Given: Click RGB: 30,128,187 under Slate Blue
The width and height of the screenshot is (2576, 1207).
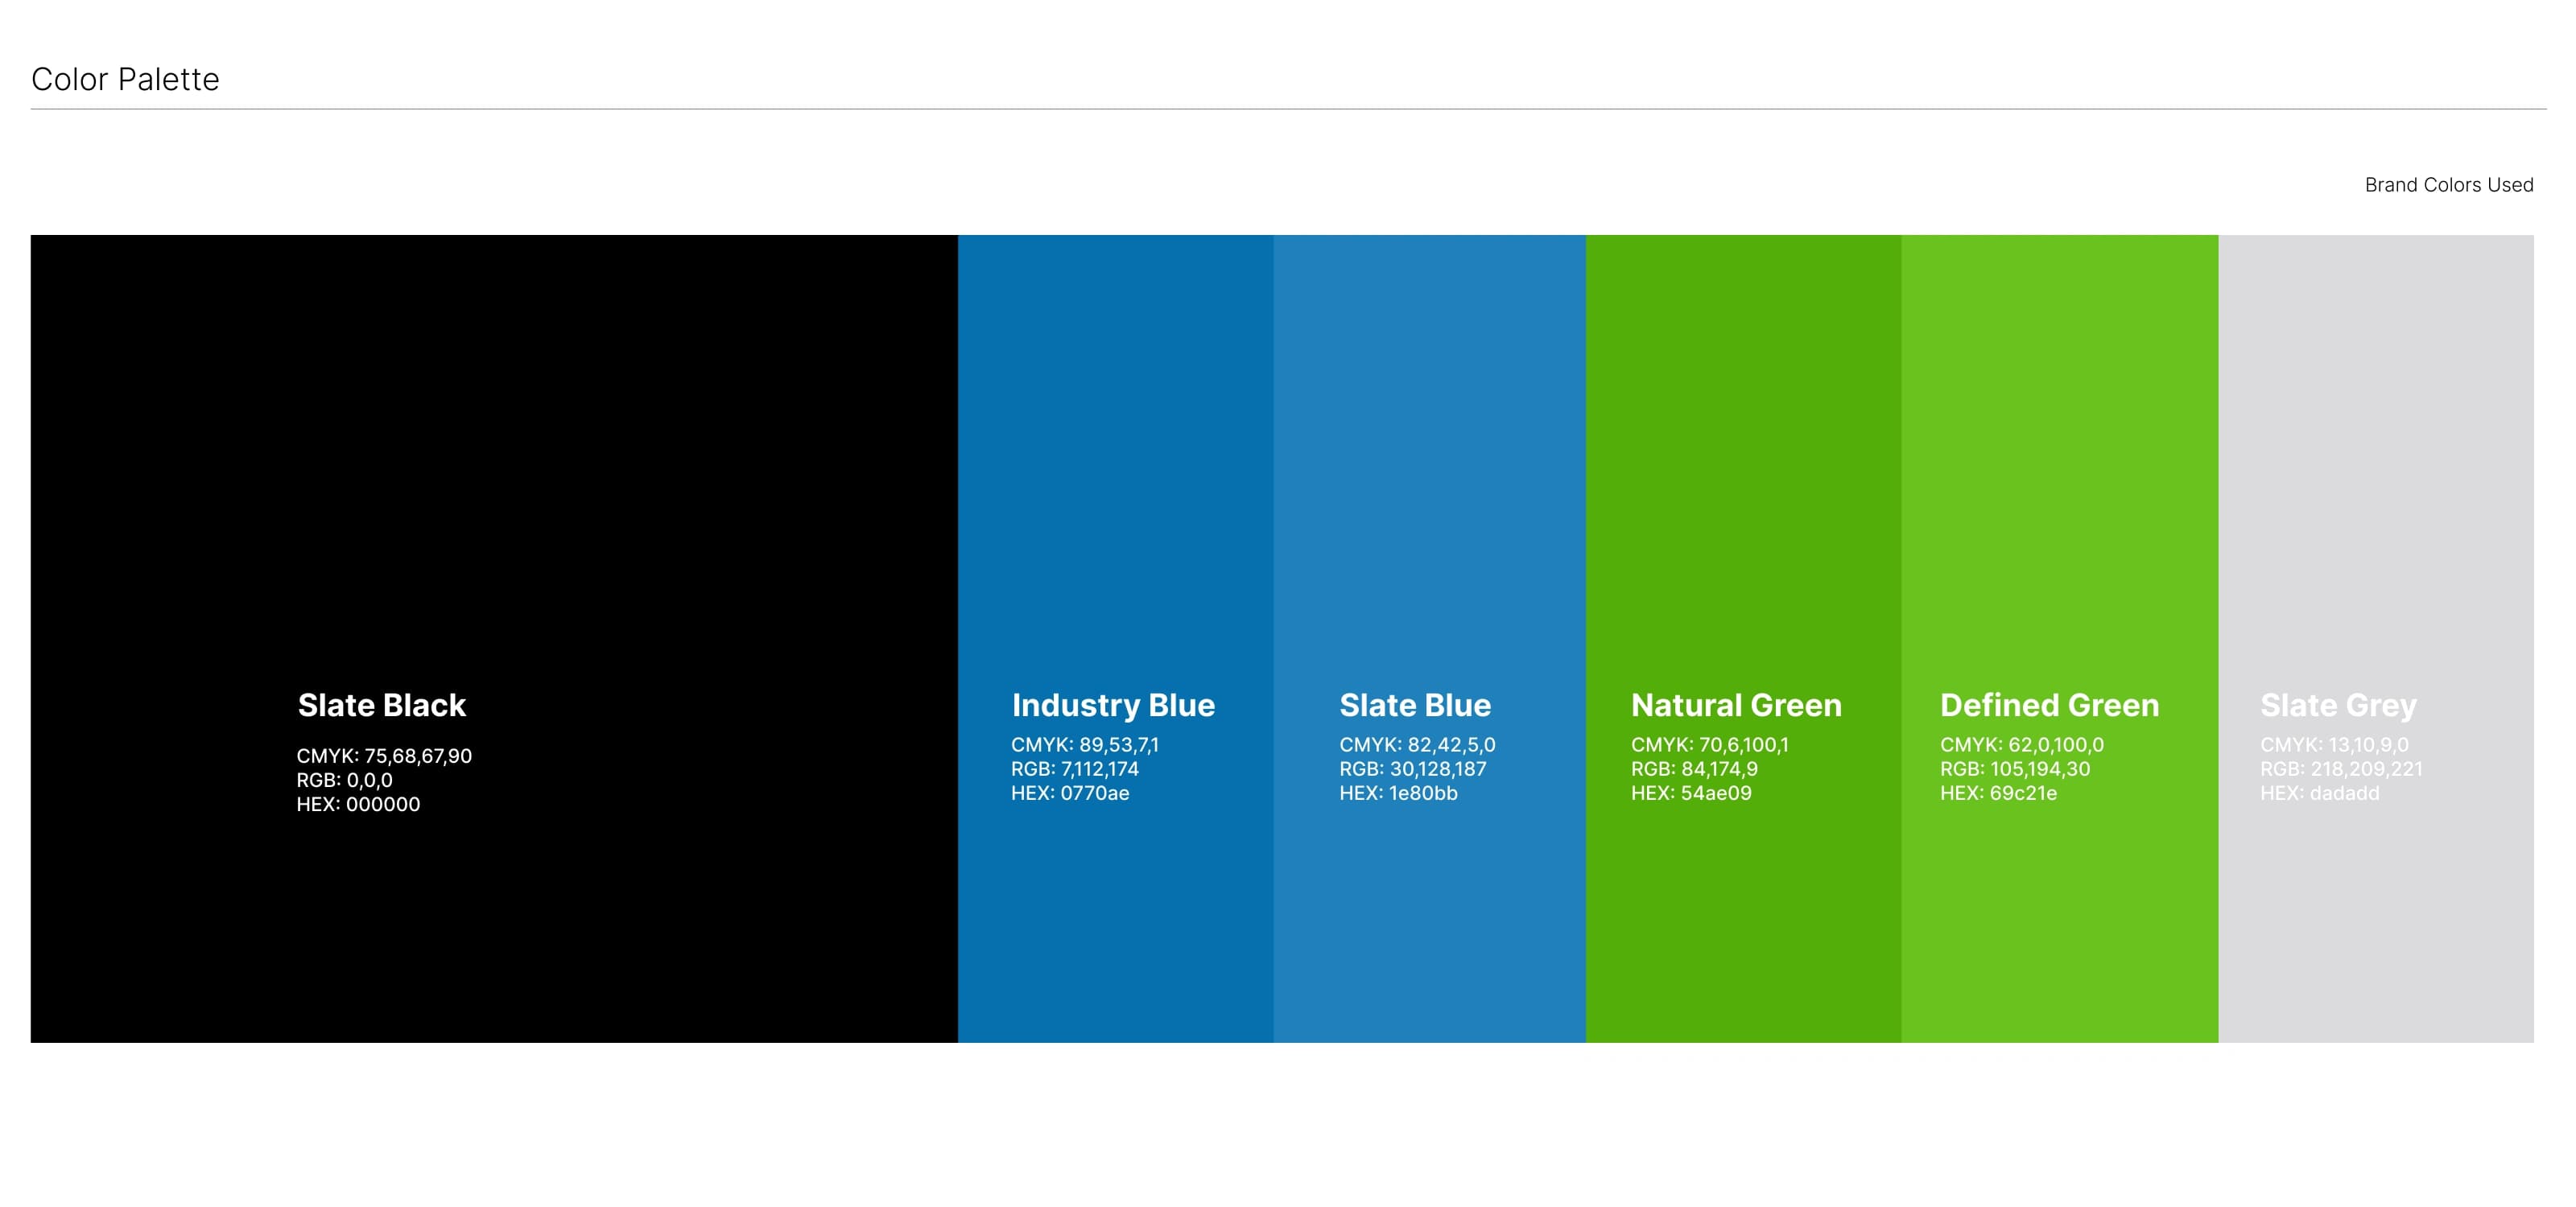Looking at the screenshot, I should click(x=1412, y=769).
